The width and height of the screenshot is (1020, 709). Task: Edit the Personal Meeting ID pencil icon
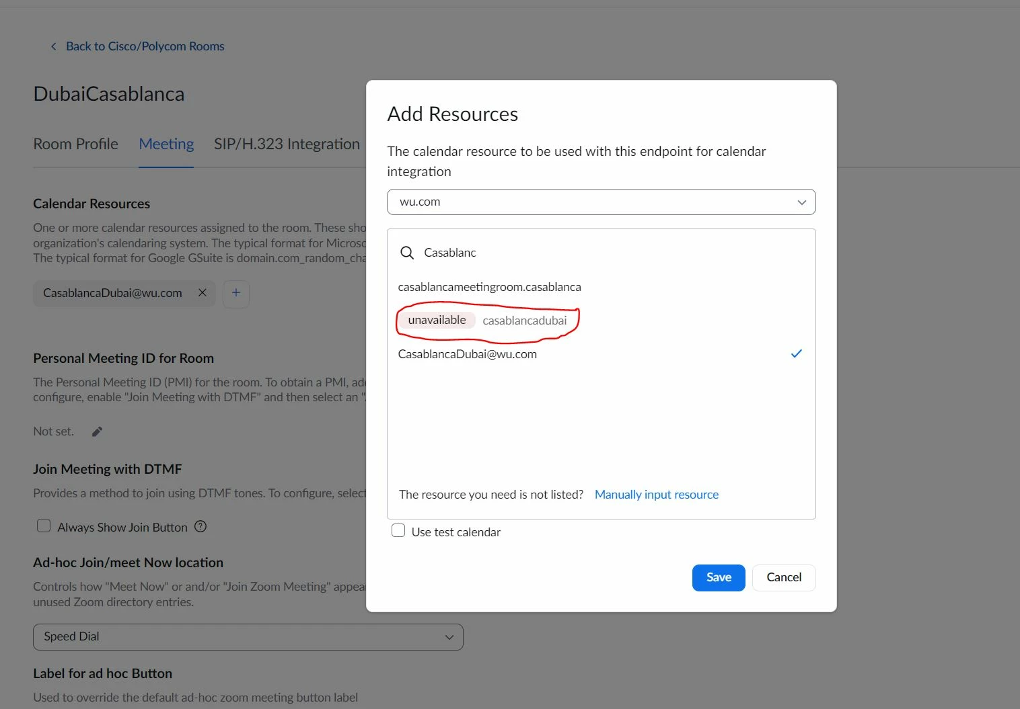[97, 431]
